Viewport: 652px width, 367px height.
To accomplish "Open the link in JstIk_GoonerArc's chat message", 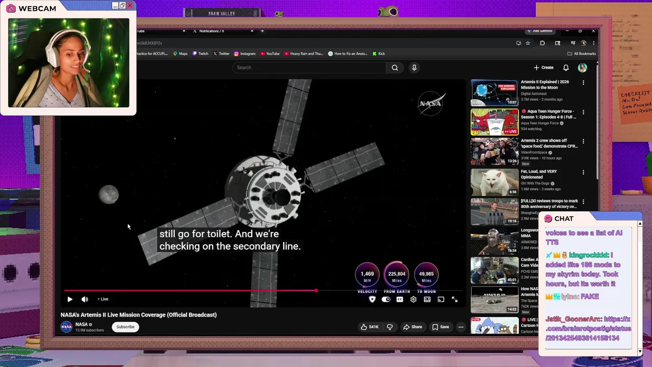I will point(588,328).
